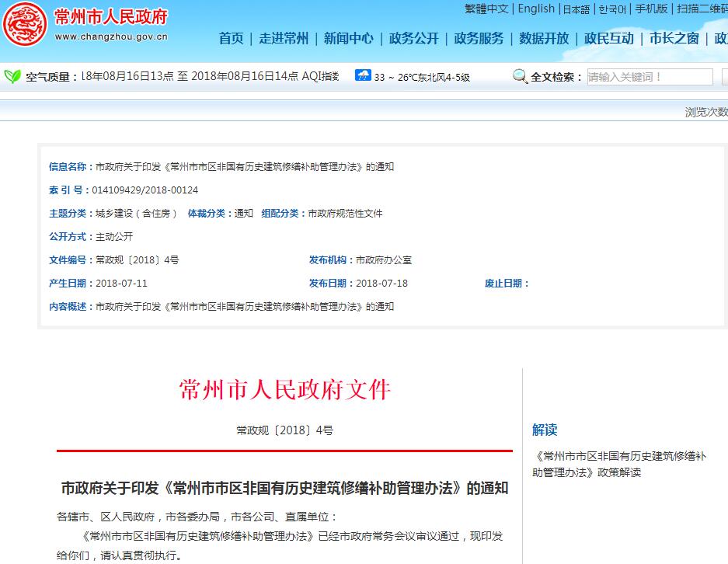Click the 文件编号 value 常政规〔2018〕4号
The width and height of the screenshot is (728, 564).
tap(138, 260)
